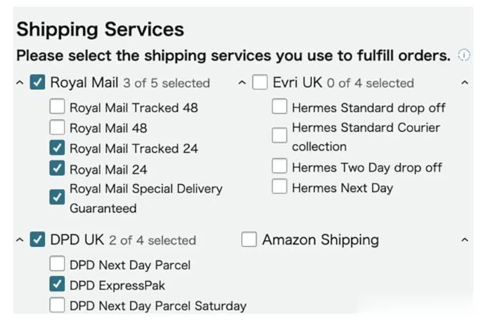Uncheck the DPD ExpressPak service
The height and width of the screenshot is (324, 494).
[57, 284]
